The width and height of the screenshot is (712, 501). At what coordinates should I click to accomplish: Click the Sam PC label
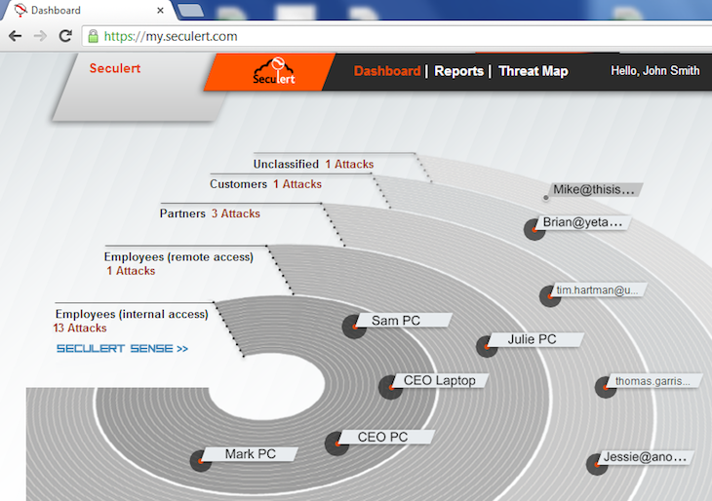click(x=404, y=320)
